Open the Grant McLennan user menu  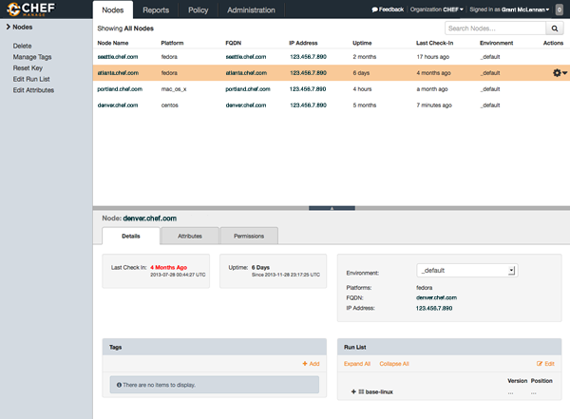(519, 10)
